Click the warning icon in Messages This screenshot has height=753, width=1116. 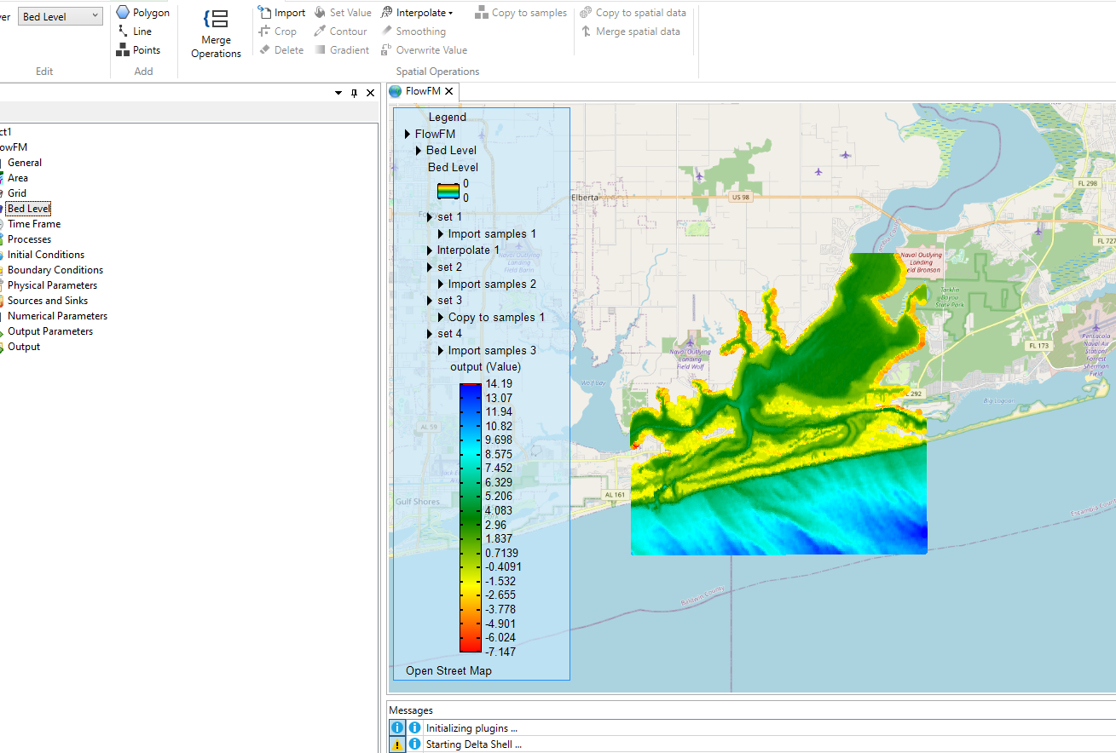pyautogui.click(x=397, y=744)
